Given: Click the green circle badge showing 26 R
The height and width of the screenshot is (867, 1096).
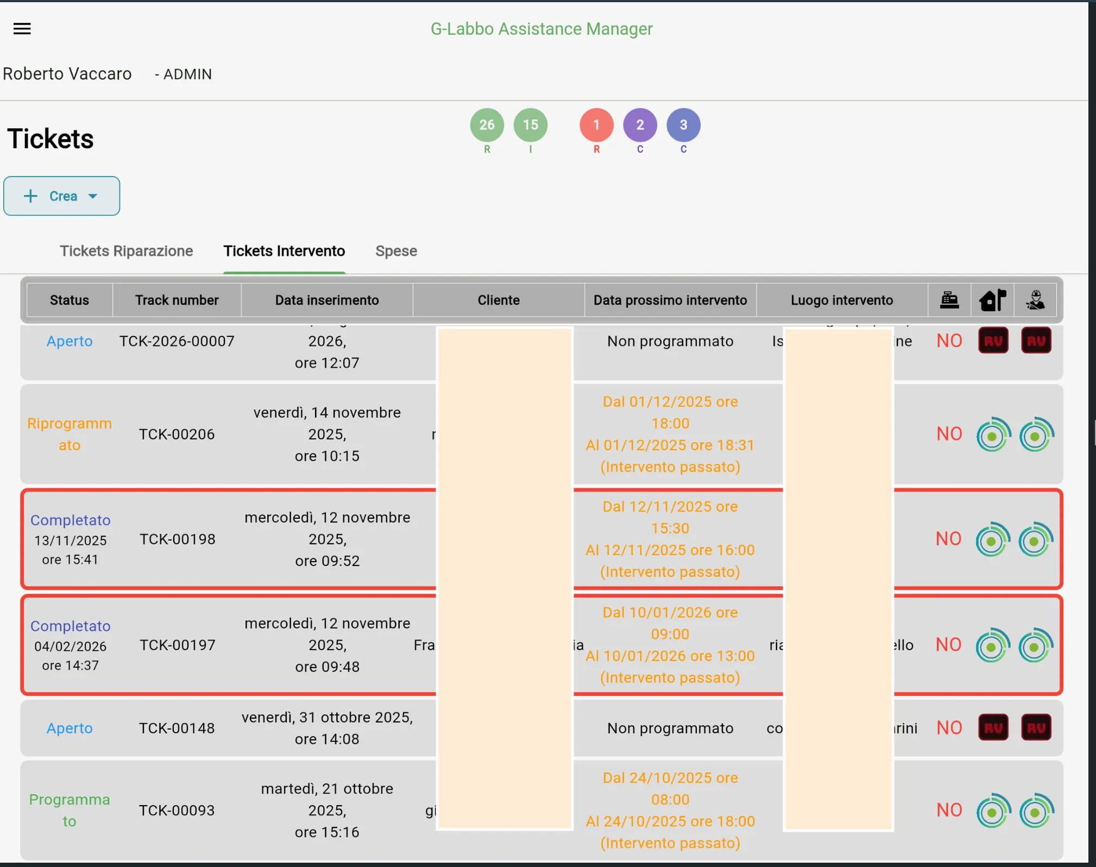Looking at the screenshot, I should tap(486, 125).
